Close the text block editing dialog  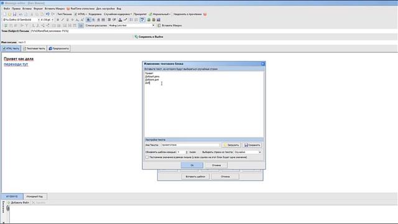click(x=263, y=63)
